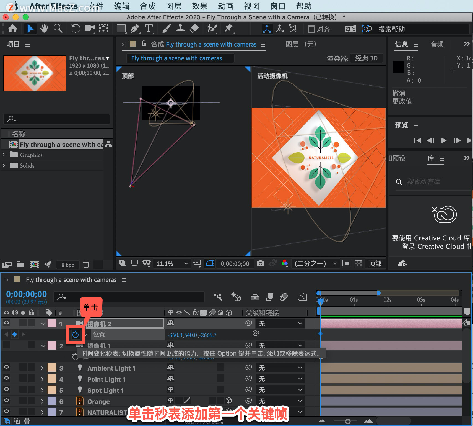
Task: Select the Clone Stamp tool
Action: (180, 29)
